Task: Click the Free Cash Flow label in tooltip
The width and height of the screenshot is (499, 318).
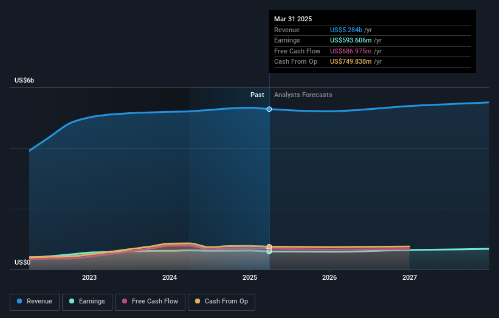Action: (297, 51)
